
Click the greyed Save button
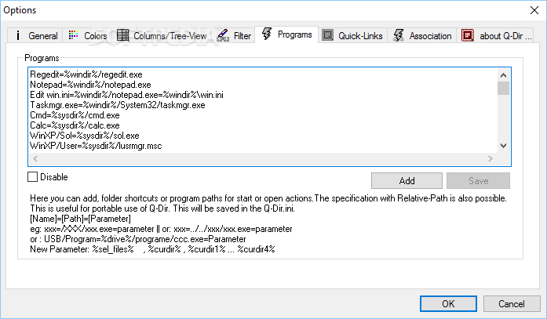(478, 181)
